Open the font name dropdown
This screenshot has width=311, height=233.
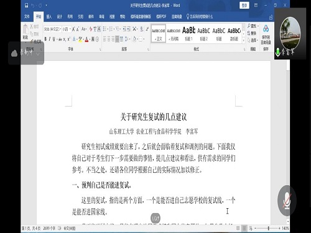tap(52, 29)
